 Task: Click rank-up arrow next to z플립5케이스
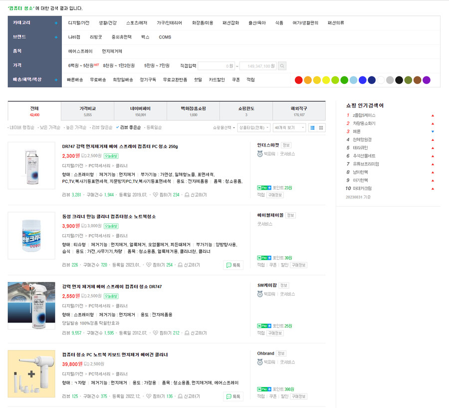click(433, 115)
